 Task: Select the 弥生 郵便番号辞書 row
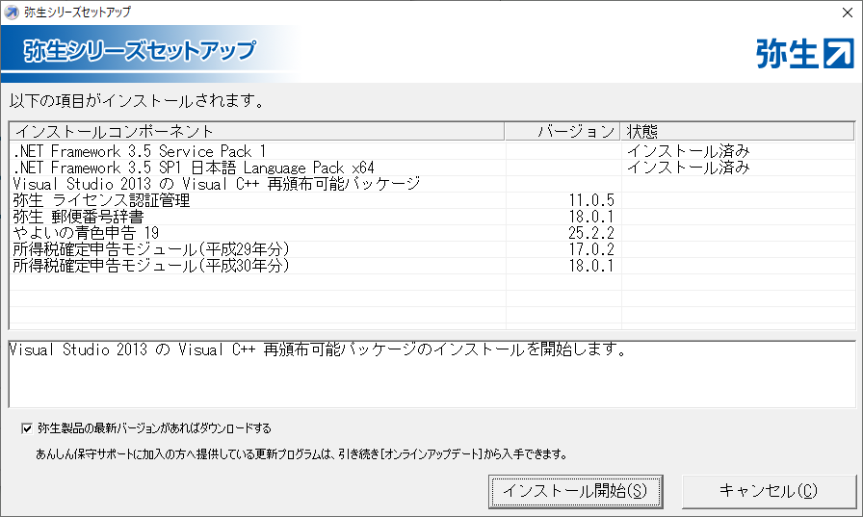(432, 217)
